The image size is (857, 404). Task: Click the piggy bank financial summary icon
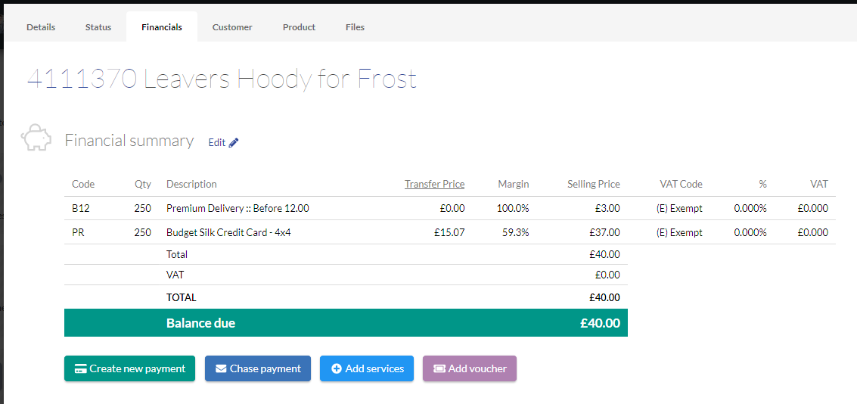click(x=36, y=138)
